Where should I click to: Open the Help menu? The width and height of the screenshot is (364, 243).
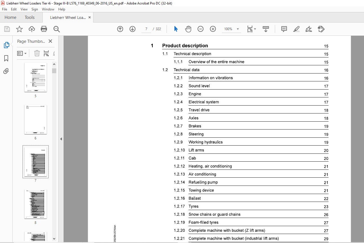(x=62, y=9)
